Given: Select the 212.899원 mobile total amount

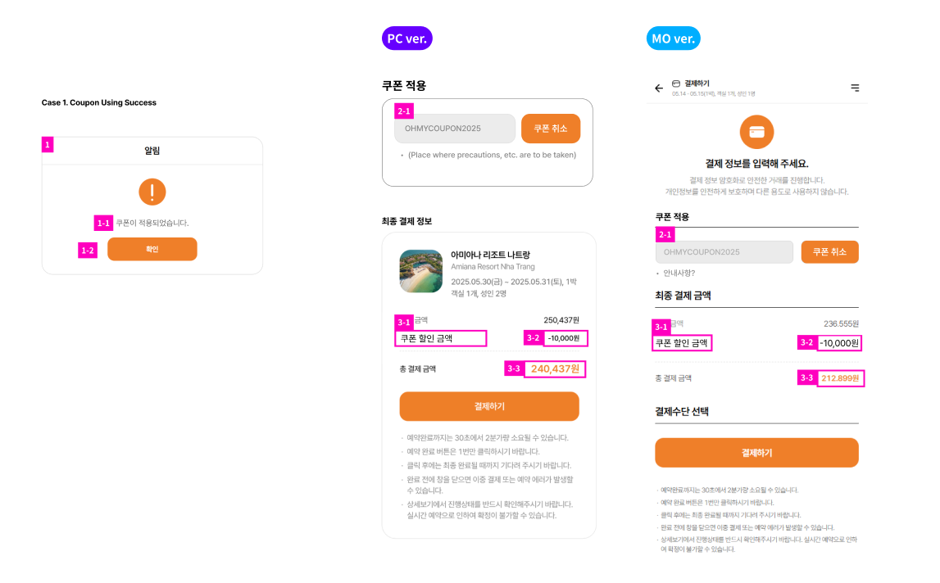Looking at the screenshot, I should [842, 378].
